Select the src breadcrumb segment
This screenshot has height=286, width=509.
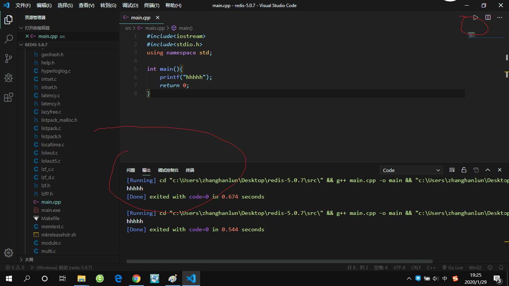click(x=128, y=28)
